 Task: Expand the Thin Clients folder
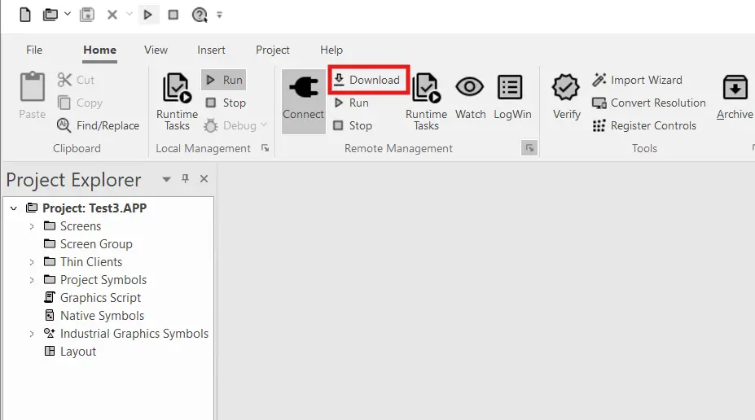pyautogui.click(x=32, y=262)
